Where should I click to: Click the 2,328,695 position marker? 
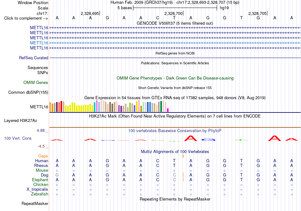(90, 13)
